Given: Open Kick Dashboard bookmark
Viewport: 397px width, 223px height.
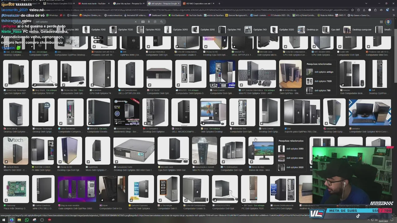Looking at the screenshot, I should pos(176,15).
